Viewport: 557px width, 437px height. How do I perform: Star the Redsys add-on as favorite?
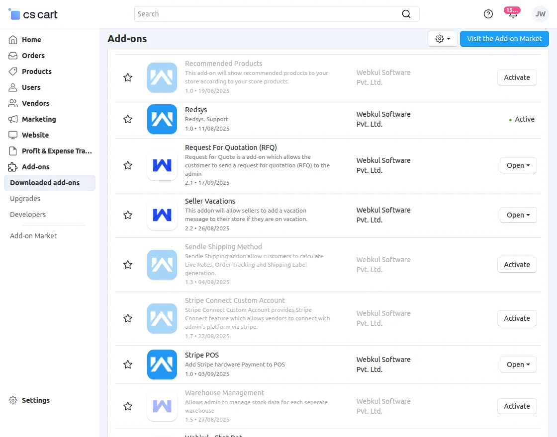pos(128,119)
